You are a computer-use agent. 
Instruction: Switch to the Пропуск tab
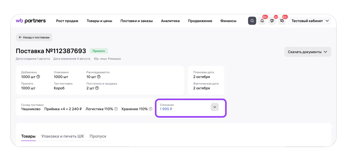[x=98, y=136]
